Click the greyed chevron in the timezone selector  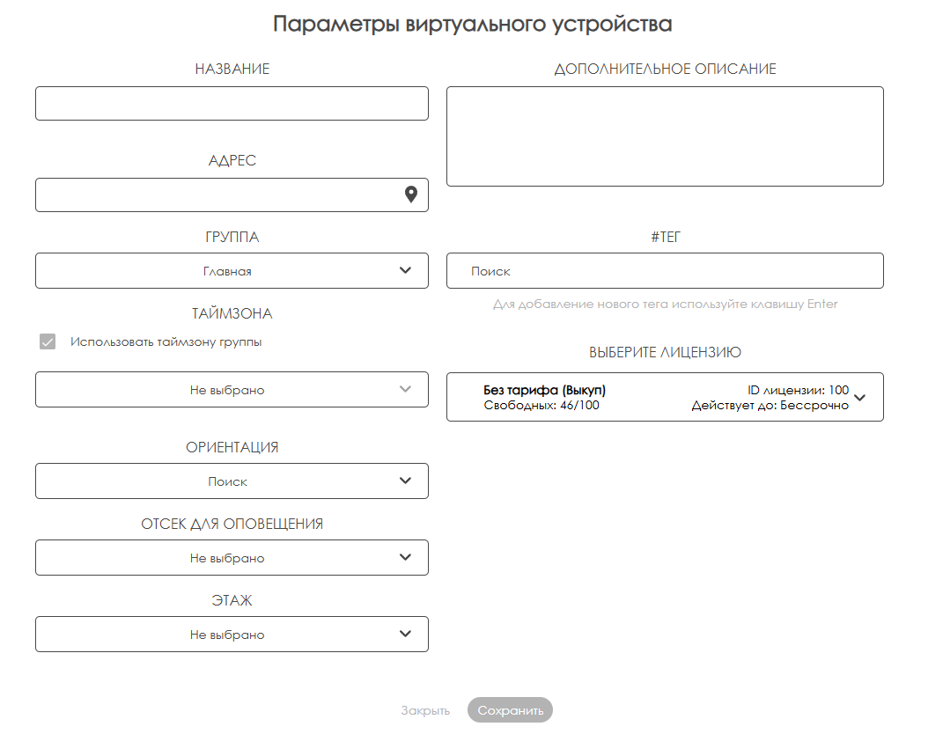405,389
